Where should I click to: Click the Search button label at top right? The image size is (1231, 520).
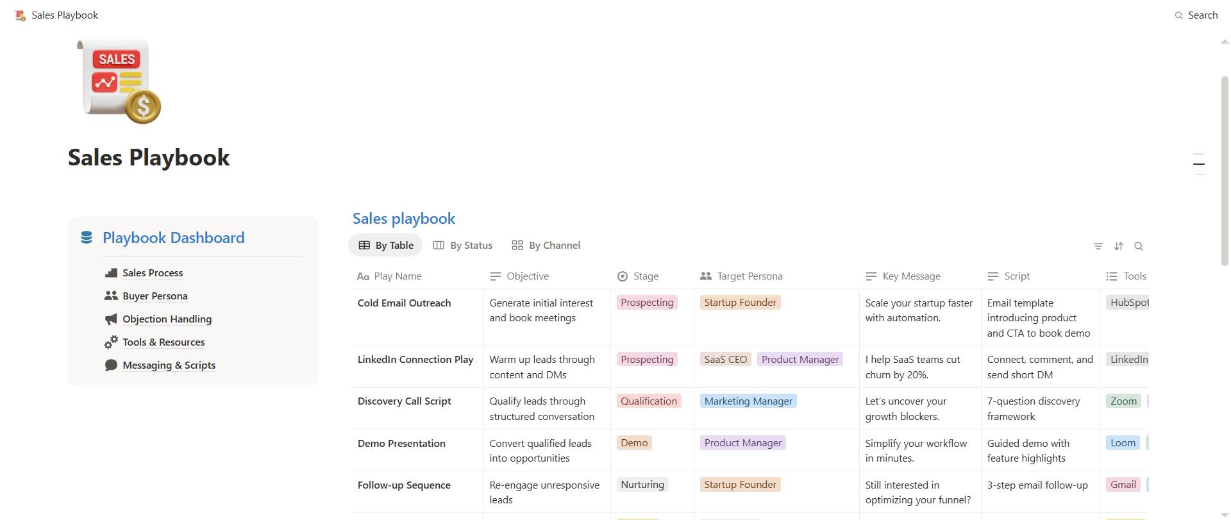click(x=1203, y=15)
